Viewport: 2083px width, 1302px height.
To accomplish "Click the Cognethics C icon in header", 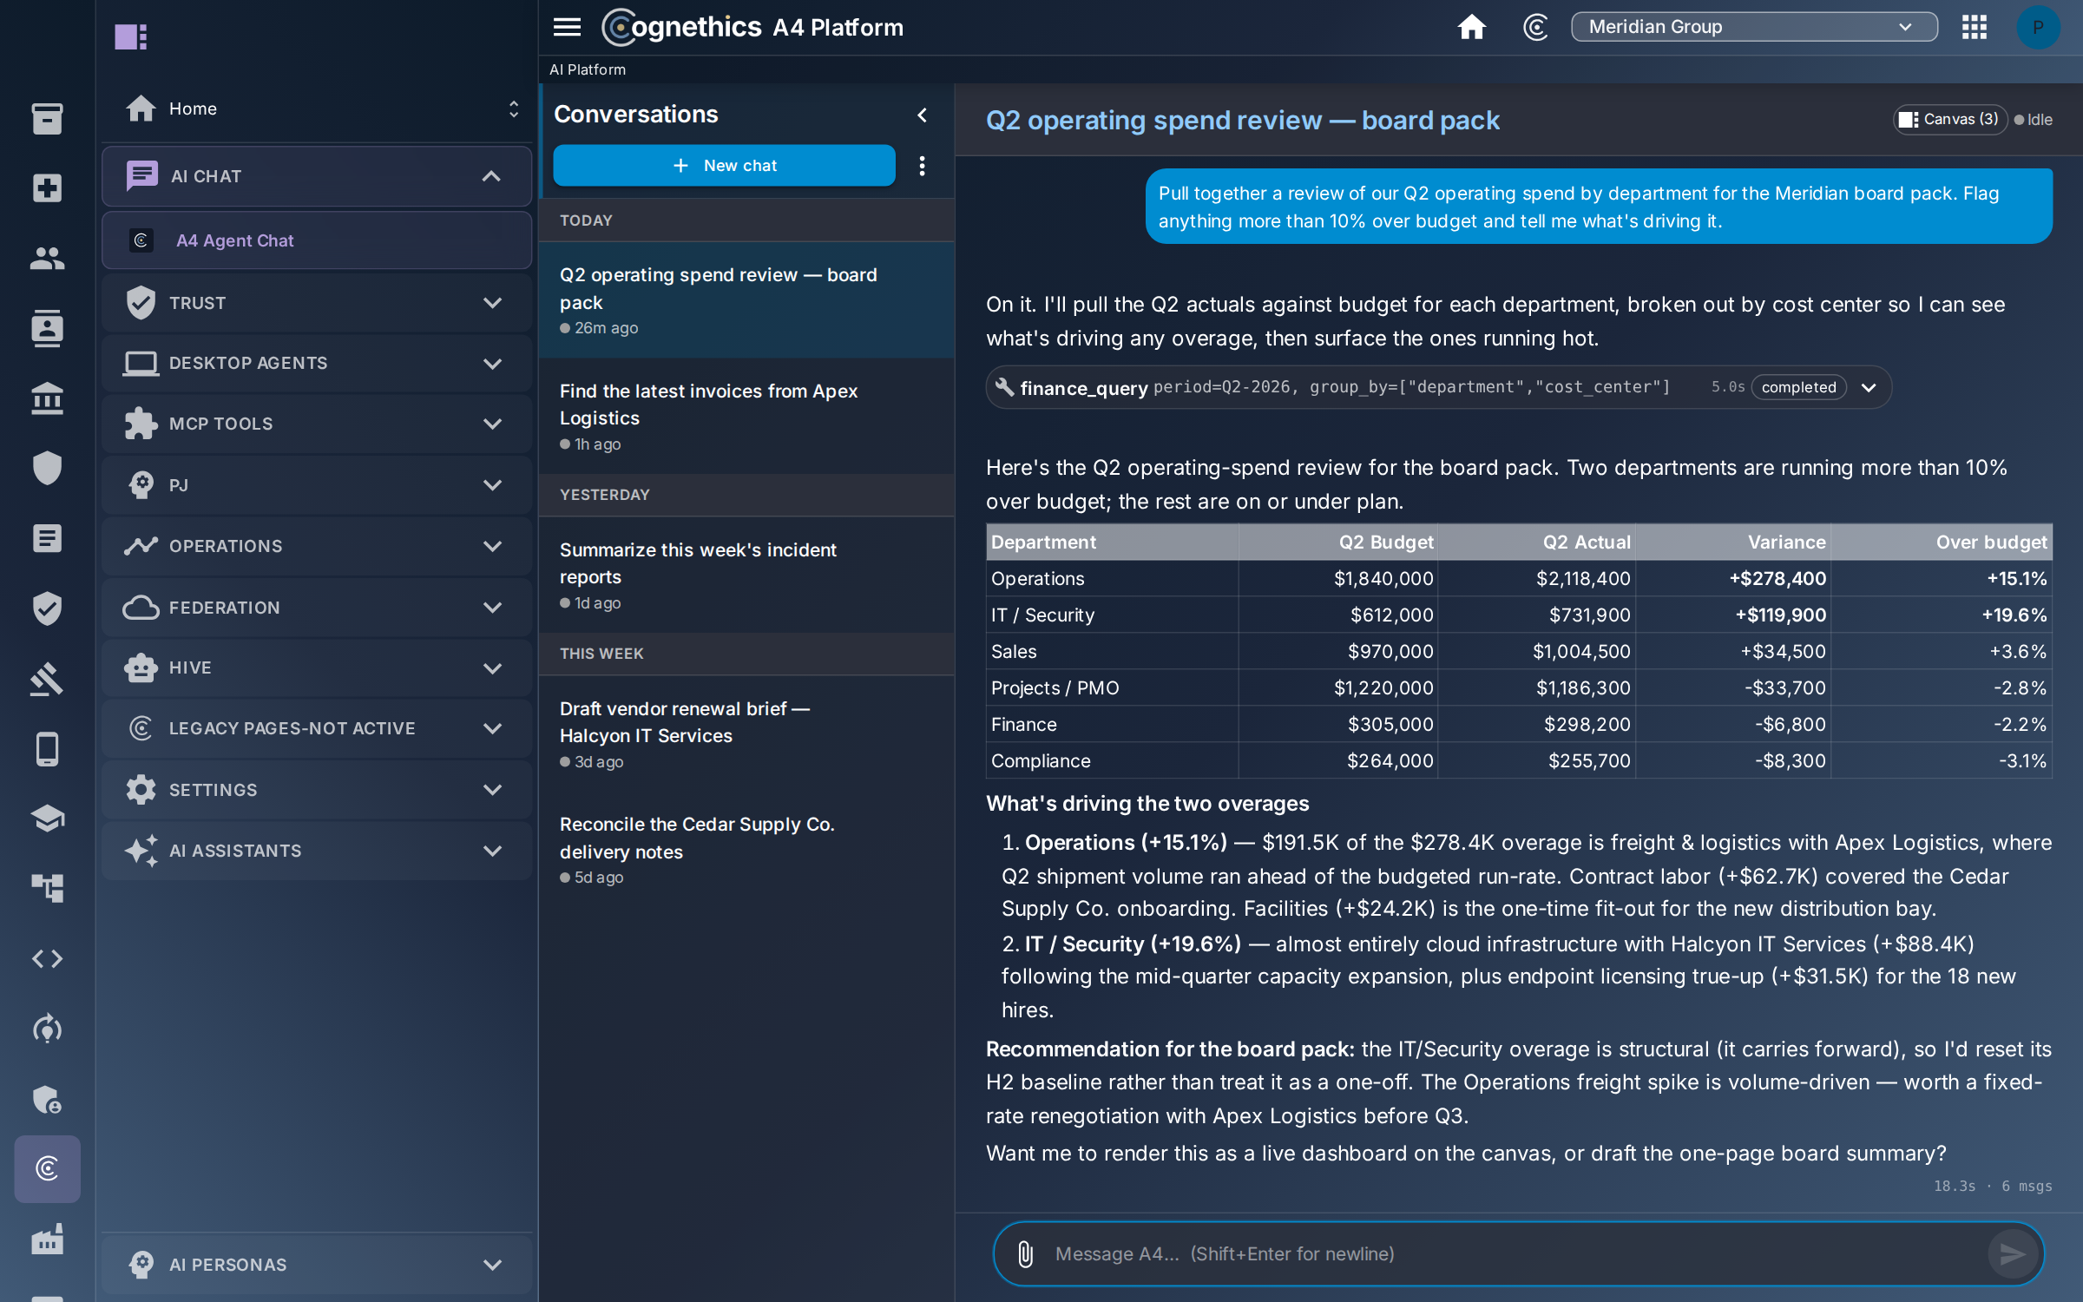I will [x=1535, y=27].
